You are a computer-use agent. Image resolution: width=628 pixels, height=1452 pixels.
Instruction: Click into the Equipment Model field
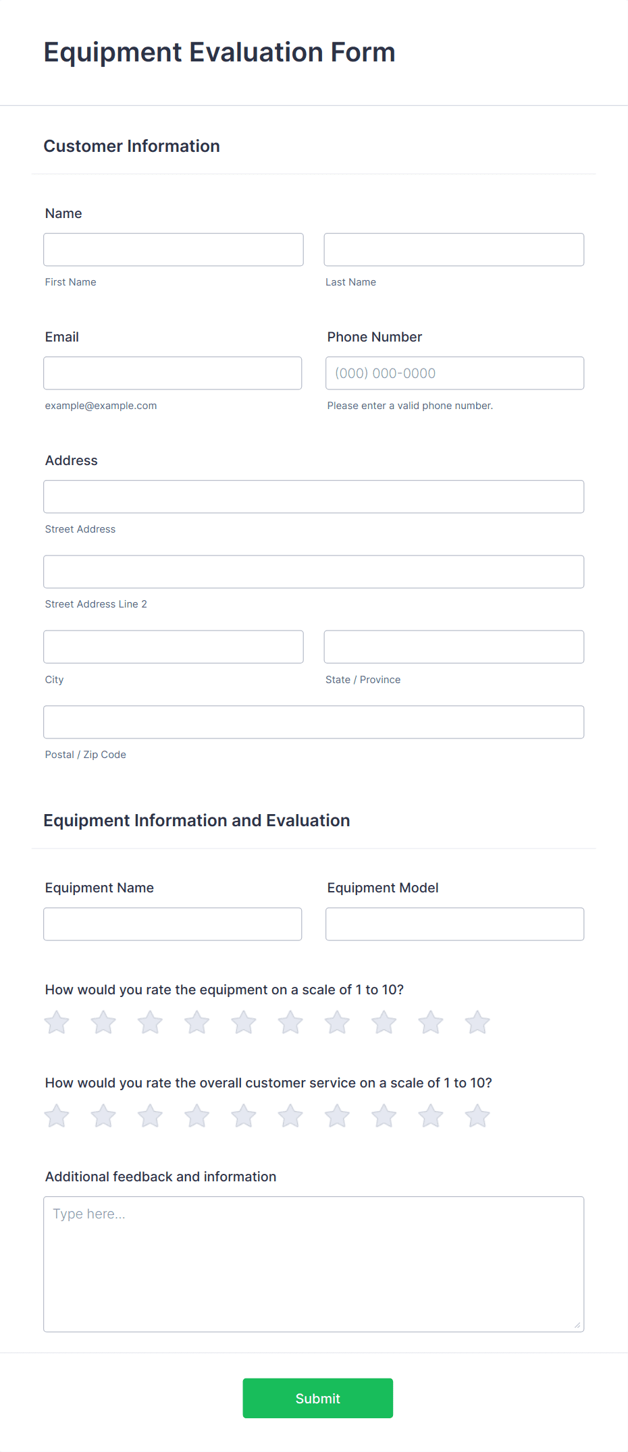[454, 923]
